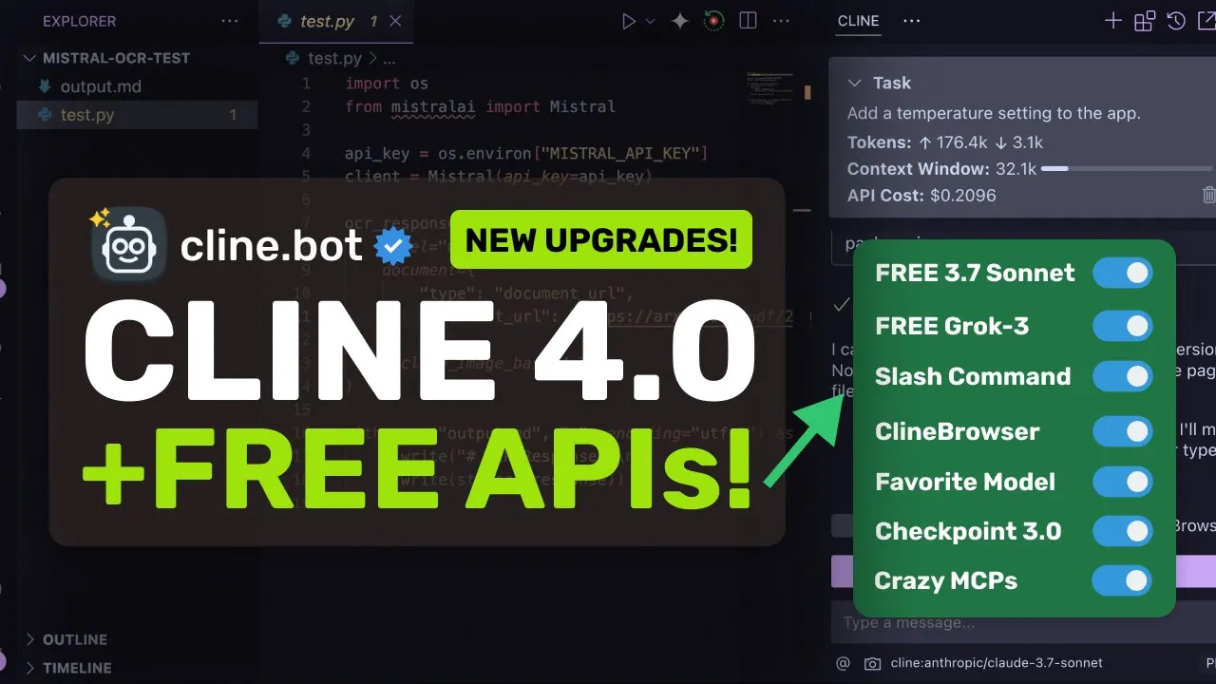Collapse the Task section chevron
This screenshot has height=684, width=1216.
854,83
